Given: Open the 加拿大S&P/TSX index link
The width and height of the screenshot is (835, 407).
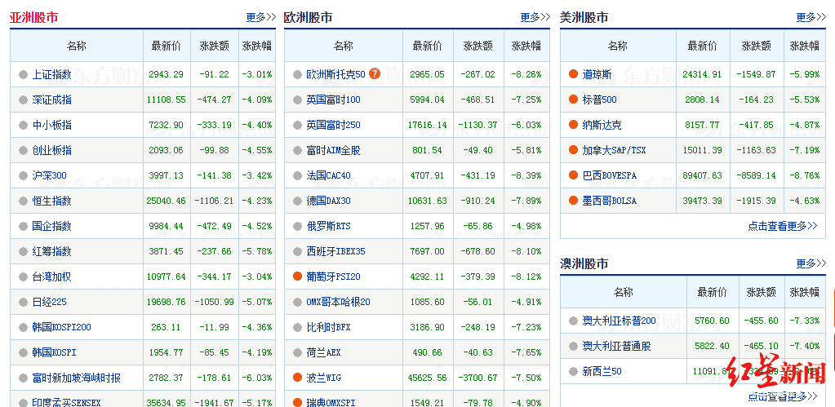Looking at the screenshot, I should click(614, 150).
